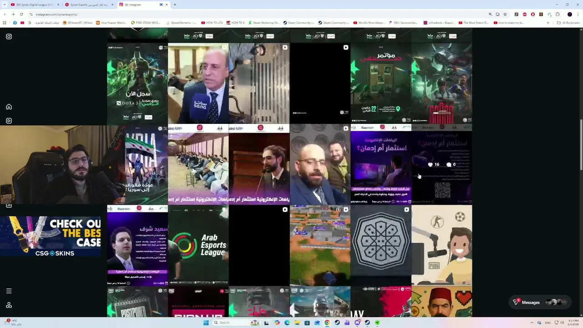Open the PUBG cartoon headset girl post
The height and width of the screenshot is (328, 583).
(442, 246)
